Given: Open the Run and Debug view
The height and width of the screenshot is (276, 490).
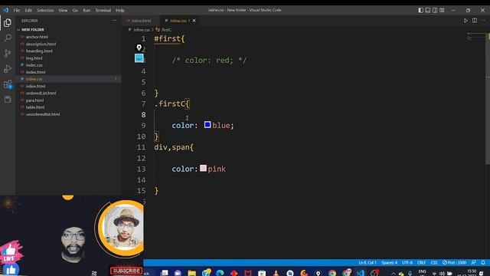Looking at the screenshot, I should (x=8, y=68).
